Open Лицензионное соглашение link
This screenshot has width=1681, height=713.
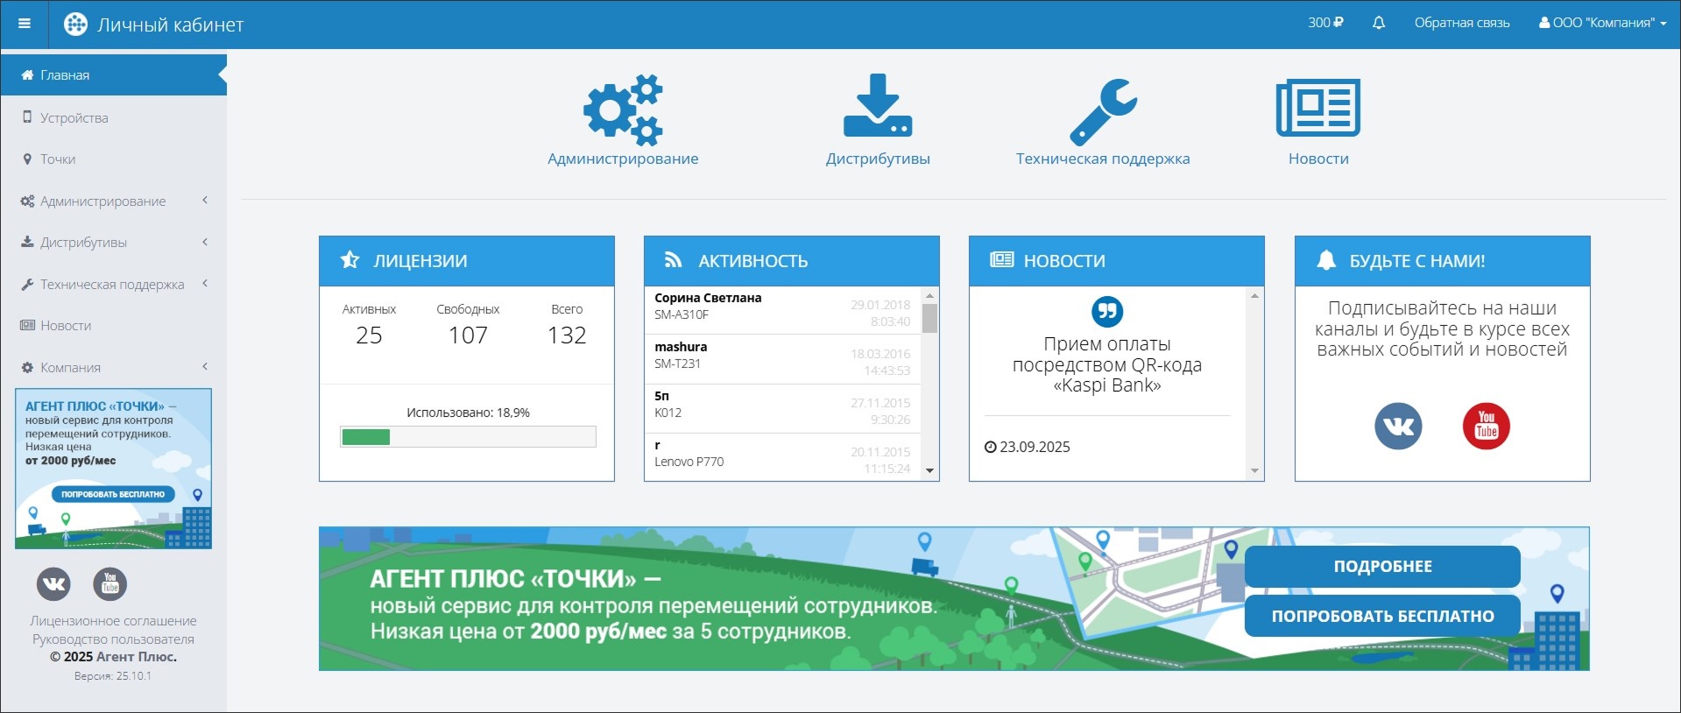[113, 620]
